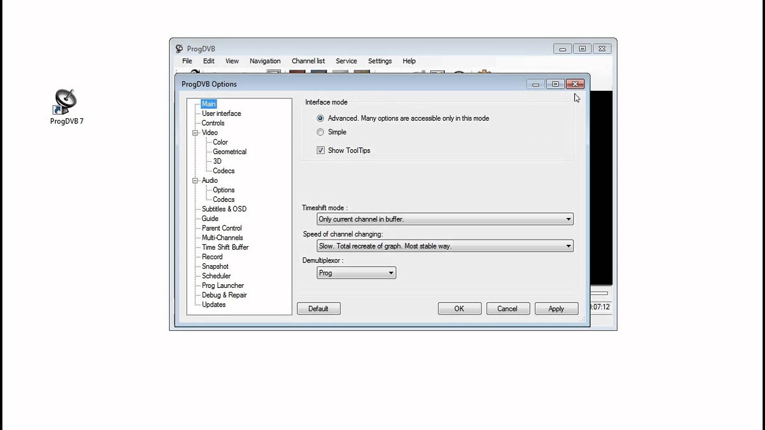Select Geometrical under Video
765x430 pixels.
click(230, 152)
